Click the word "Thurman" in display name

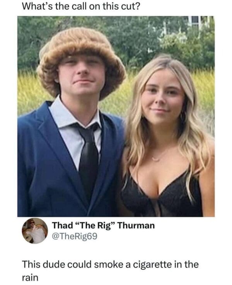coord(136,226)
